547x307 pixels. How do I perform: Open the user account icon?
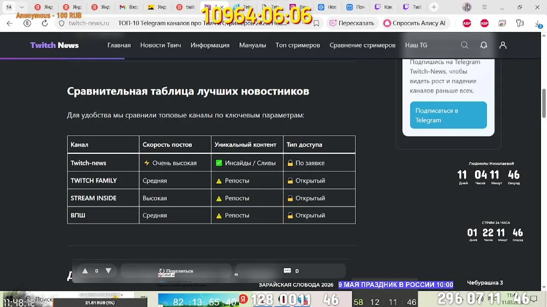503,45
